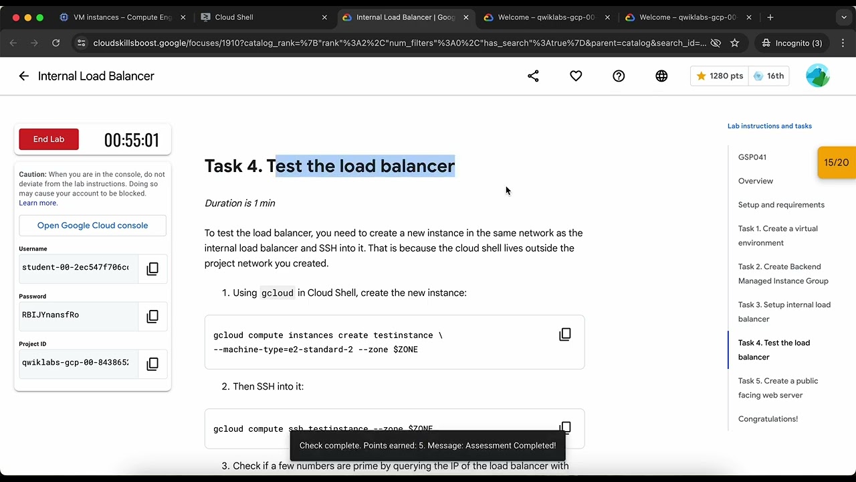
Task: Go to Task 1. Create a virtual environment
Action: point(778,236)
